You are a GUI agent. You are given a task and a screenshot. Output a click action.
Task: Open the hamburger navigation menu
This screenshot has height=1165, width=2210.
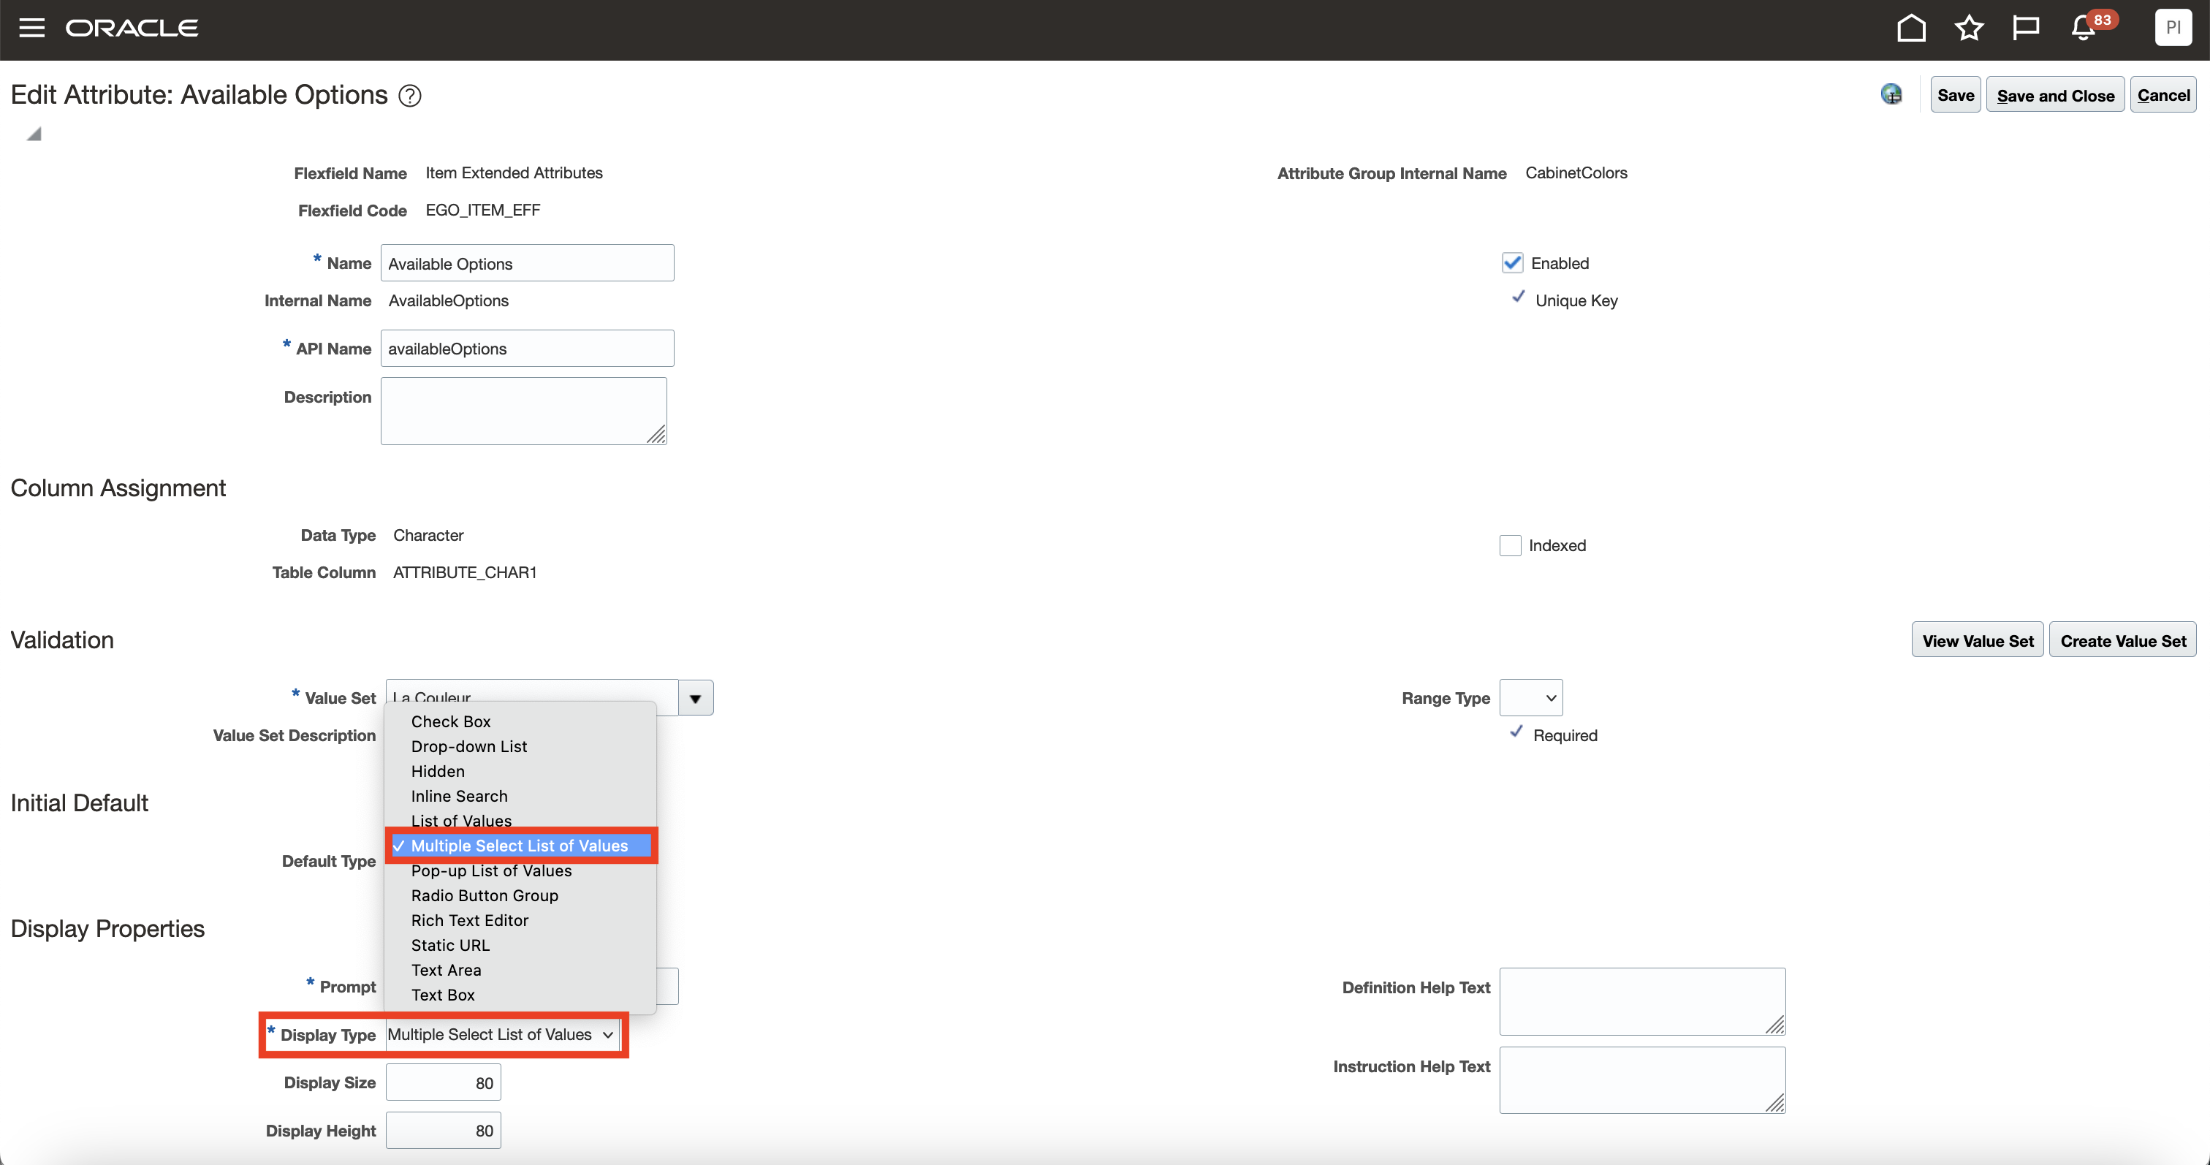point(31,29)
